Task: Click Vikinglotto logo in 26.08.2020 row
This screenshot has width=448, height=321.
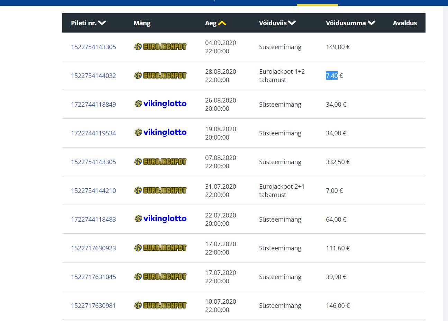Action: (x=160, y=104)
